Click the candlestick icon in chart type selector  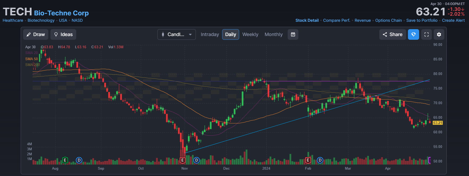click(x=163, y=34)
